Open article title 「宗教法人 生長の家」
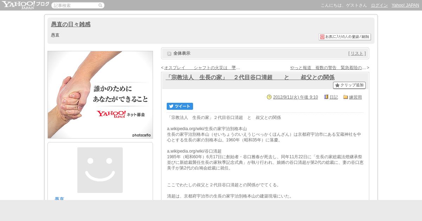422x221 pixels. [x=250, y=77]
